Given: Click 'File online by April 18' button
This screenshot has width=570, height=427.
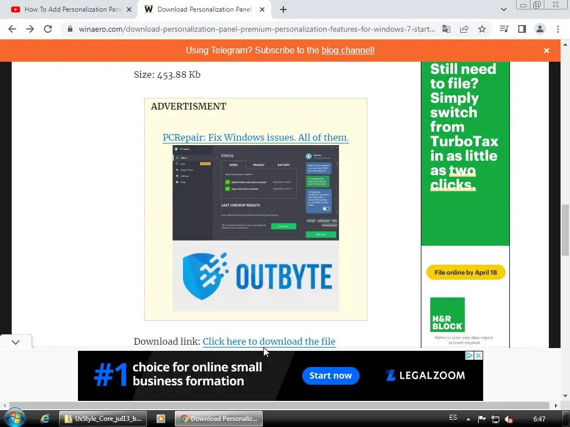Looking at the screenshot, I should 466,272.
